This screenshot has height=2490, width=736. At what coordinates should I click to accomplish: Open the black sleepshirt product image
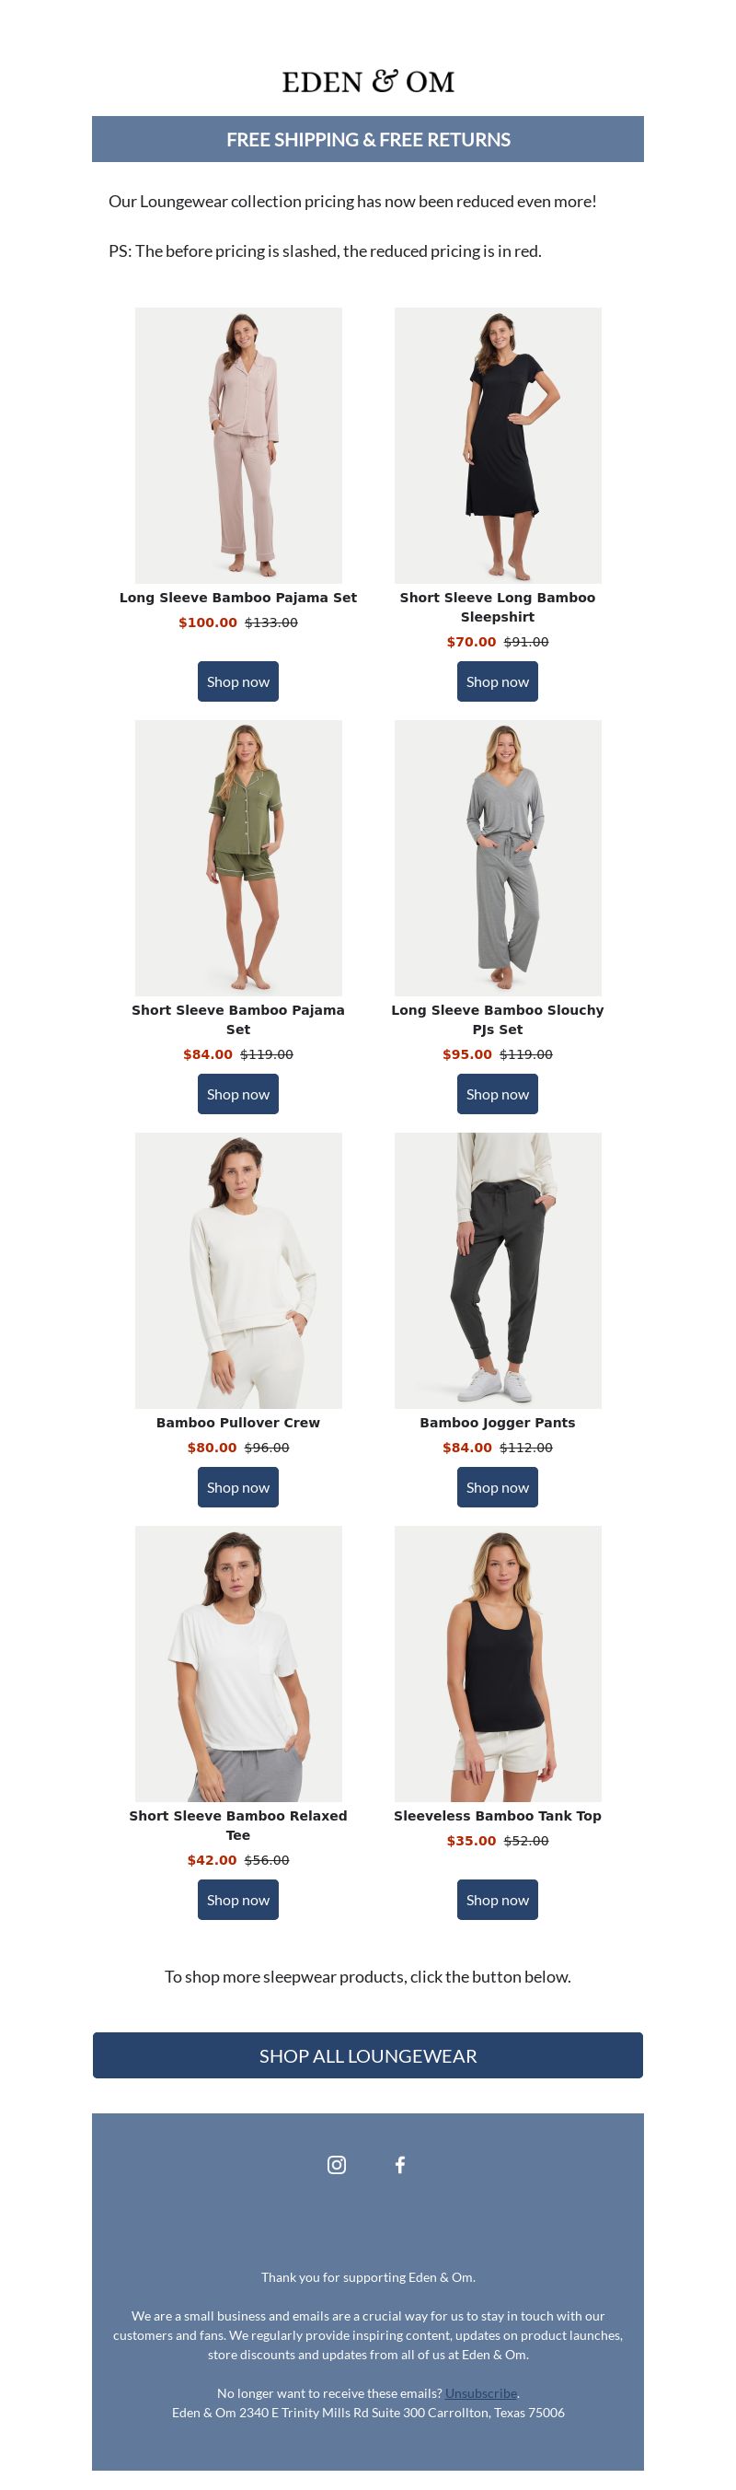coord(498,446)
